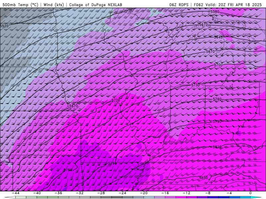The image size is (266, 199).
Task: Select the -36 legend tick label
Action: coord(59,193)
